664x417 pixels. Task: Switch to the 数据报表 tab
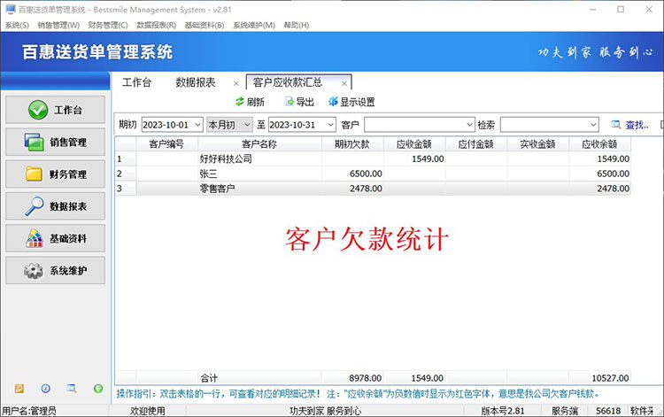coord(196,82)
